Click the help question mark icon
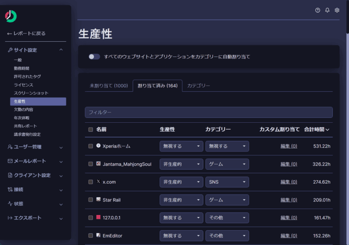349x245 pixels. (x=318, y=10)
